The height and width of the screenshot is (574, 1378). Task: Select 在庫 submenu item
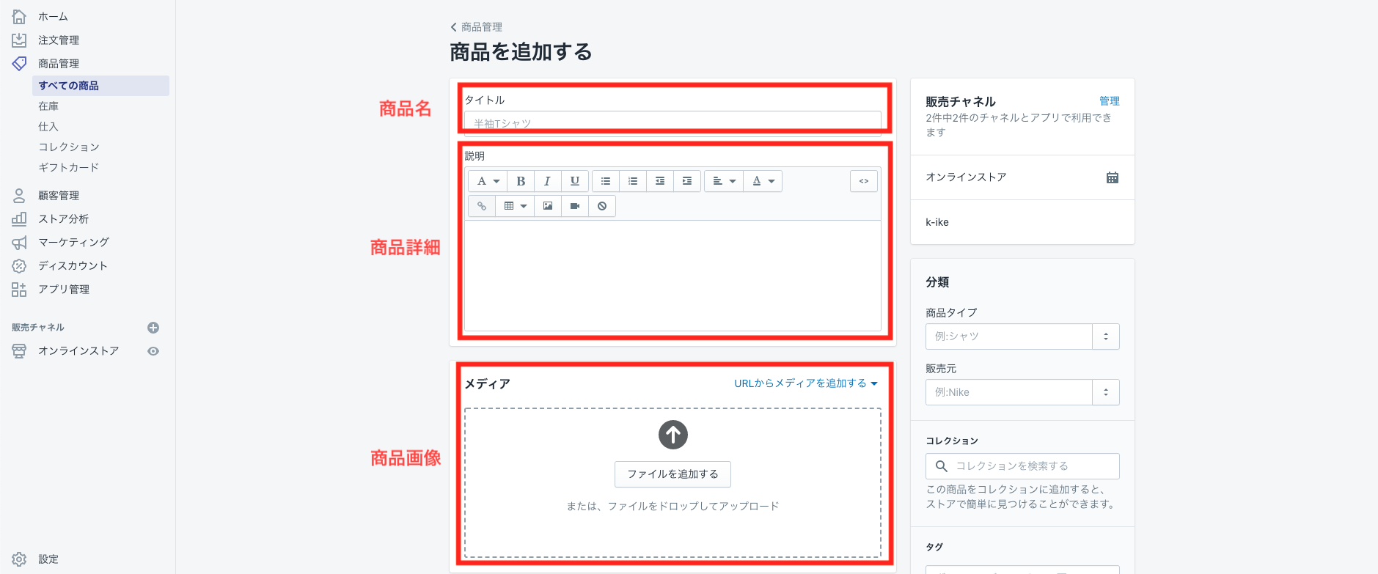(x=48, y=106)
